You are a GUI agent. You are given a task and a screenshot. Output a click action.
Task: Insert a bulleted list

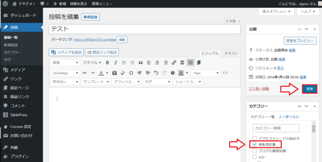pyautogui.click(x=124, y=63)
